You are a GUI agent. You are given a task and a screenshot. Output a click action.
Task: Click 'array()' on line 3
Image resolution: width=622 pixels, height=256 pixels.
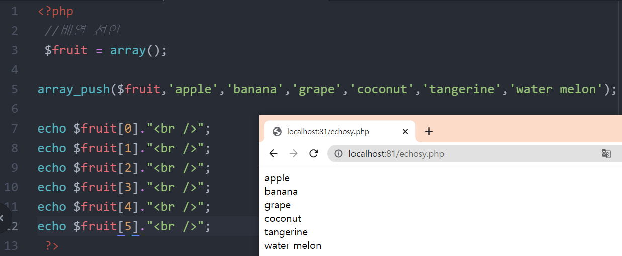135,50
